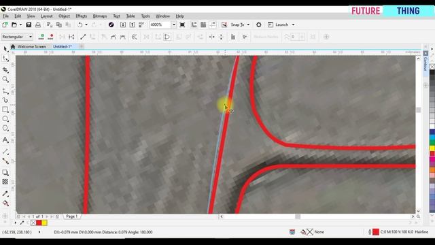Select the Shape tool in the toolbox
Screen dimensions: 435x245
[x=5, y=59]
